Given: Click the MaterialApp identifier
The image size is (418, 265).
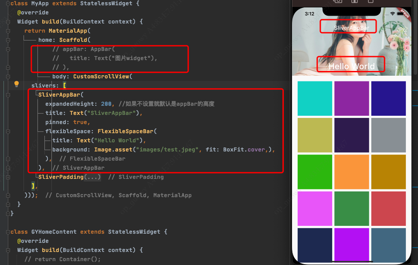Looking at the screenshot, I should point(68,31).
